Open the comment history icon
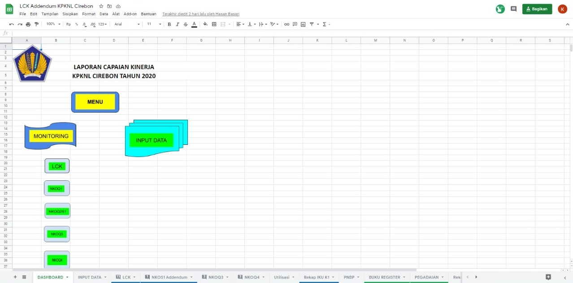 click(514, 9)
